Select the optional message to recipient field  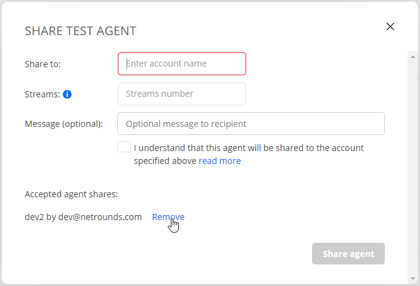click(251, 123)
